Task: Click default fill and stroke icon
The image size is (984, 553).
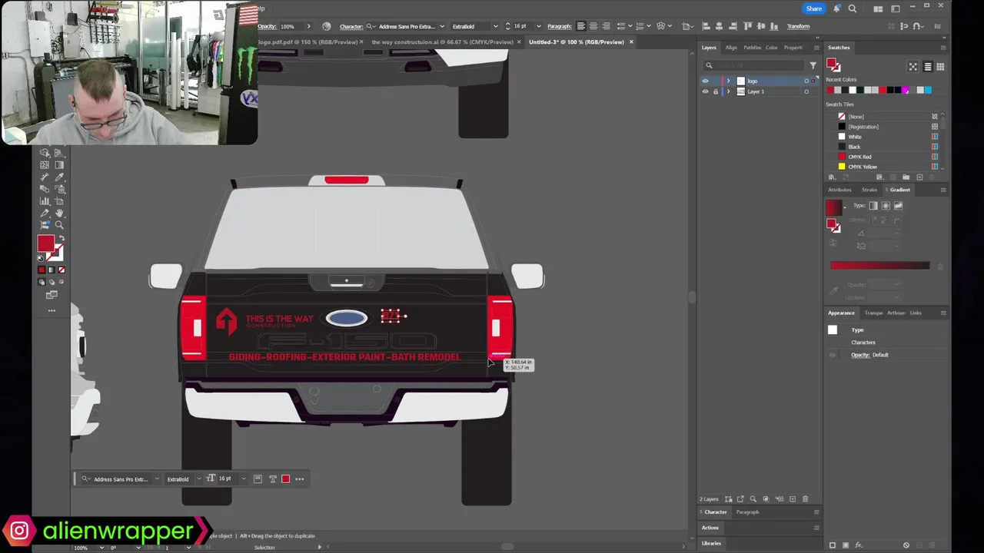Action: (x=40, y=258)
